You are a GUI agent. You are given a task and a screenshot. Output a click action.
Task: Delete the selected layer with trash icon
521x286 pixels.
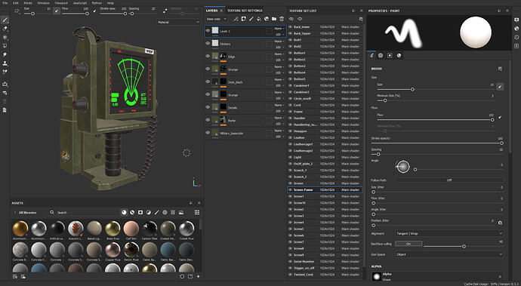tap(282, 19)
